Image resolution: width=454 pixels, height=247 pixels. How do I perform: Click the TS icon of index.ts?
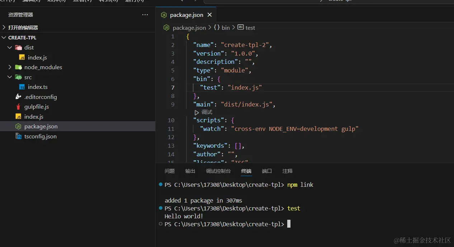(x=22, y=87)
